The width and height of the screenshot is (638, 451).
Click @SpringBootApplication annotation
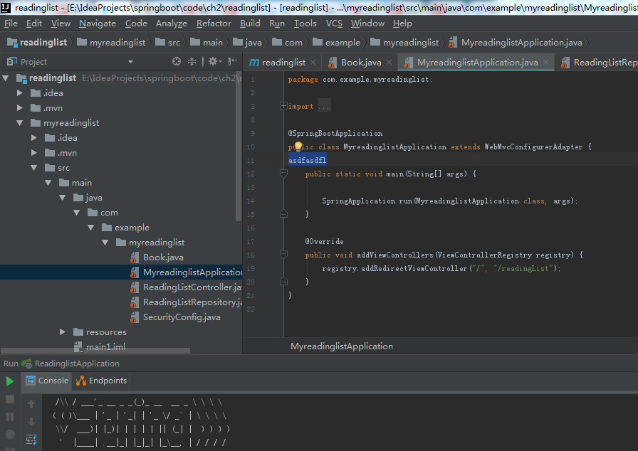coord(335,133)
